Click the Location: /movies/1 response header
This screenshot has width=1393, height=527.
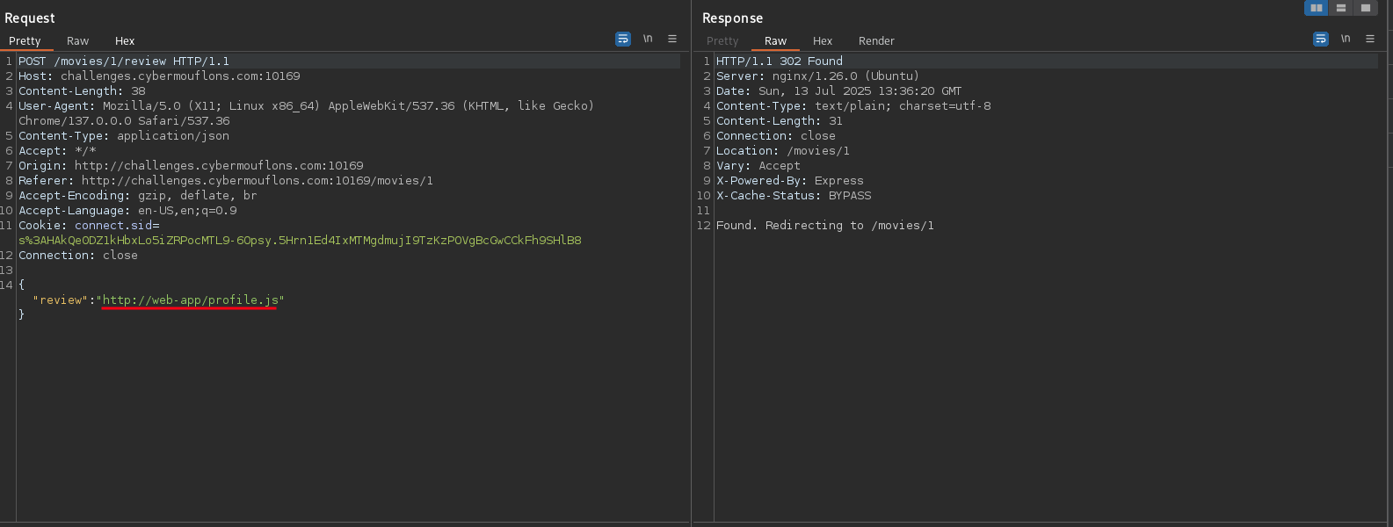point(782,151)
